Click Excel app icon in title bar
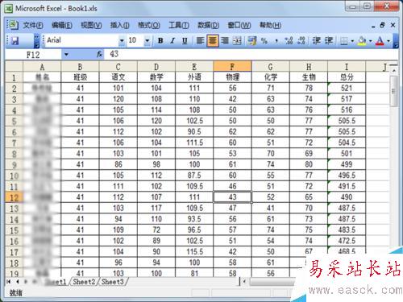403x302 pixels. click(x=9, y=9)
